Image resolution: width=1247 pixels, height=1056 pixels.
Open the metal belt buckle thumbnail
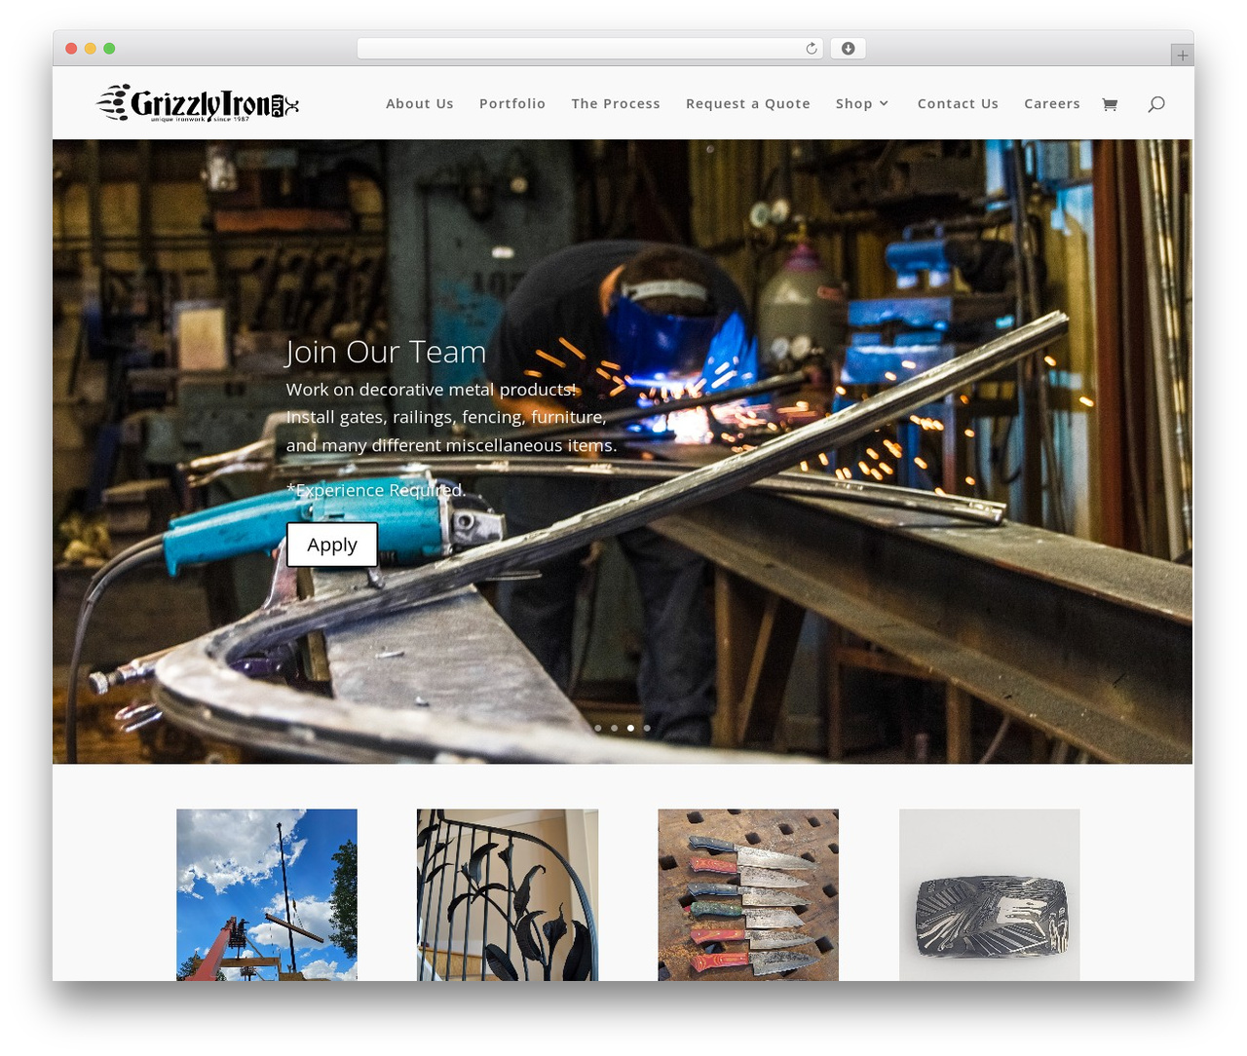point(990,894)
